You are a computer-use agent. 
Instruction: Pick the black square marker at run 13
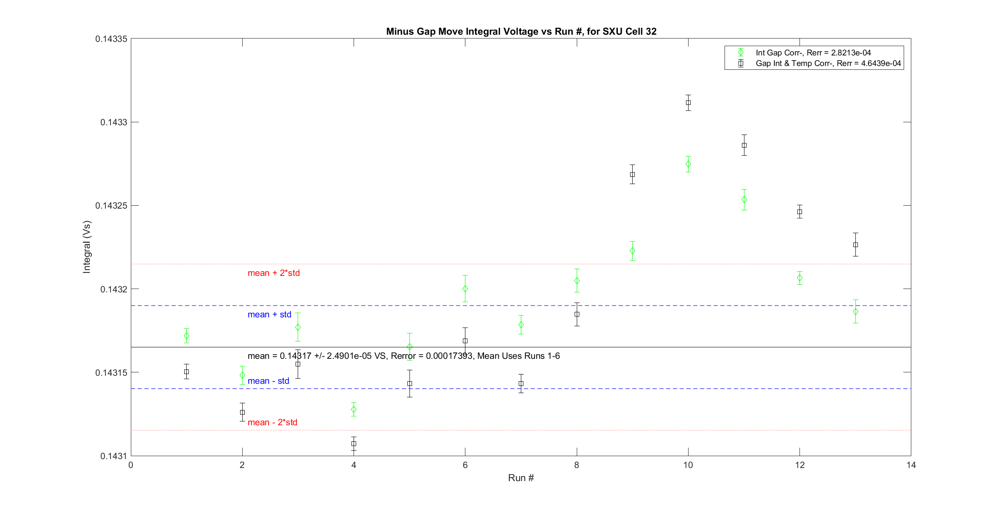[x=855, y=245]
